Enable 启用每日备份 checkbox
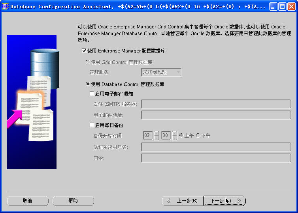The height and width of the screenshot is (213, 298). click(x=92, y=125)
